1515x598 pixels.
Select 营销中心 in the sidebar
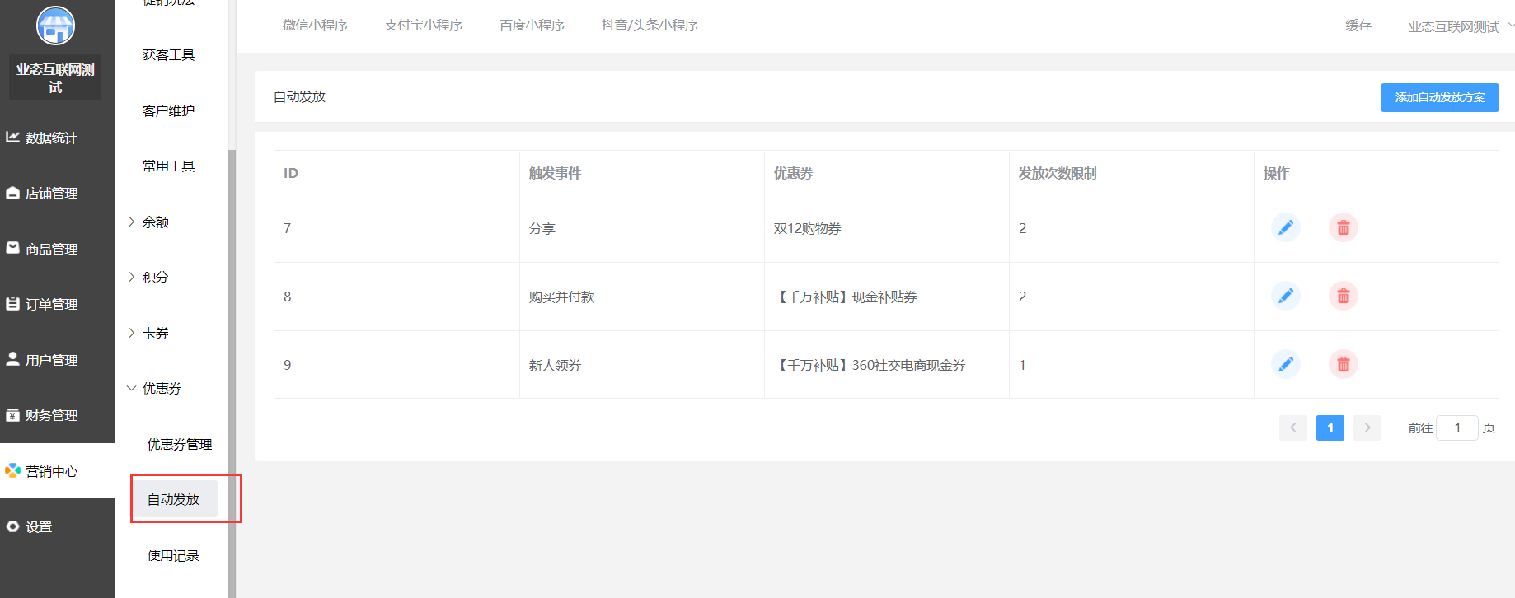[x=58, y=471]
